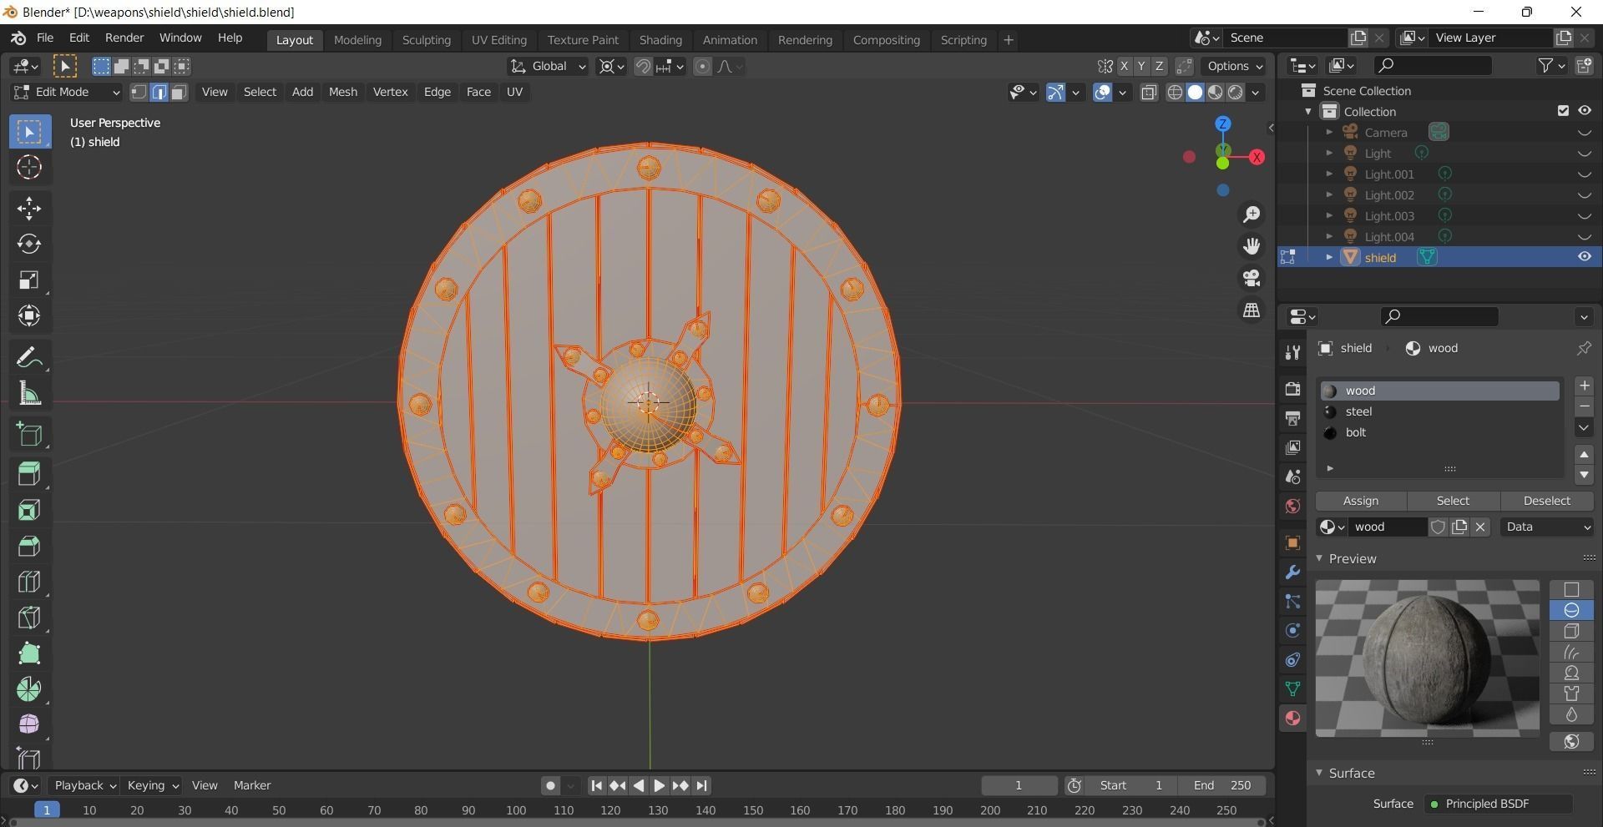Select the steel material slot
This screenshot has width=1603, height=827.
coord(1439,411)
